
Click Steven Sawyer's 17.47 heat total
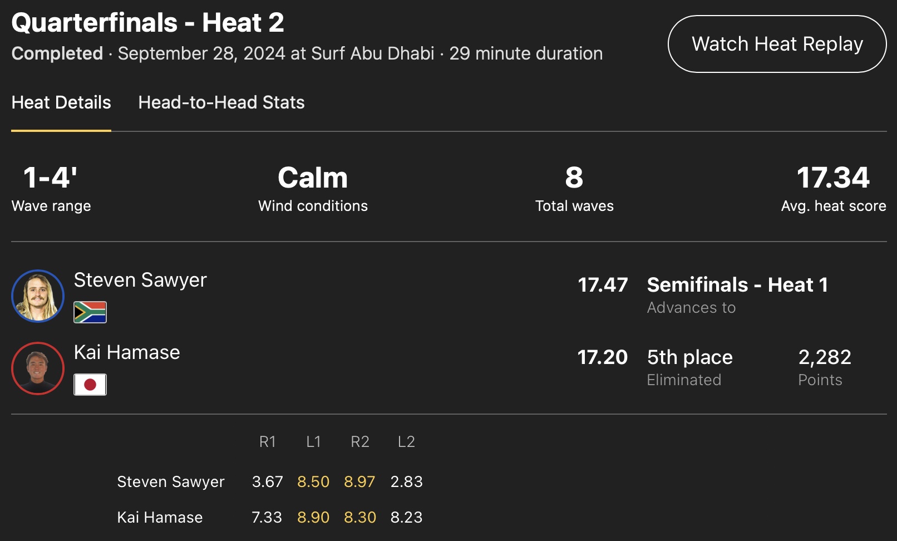(x=603, y=285)
